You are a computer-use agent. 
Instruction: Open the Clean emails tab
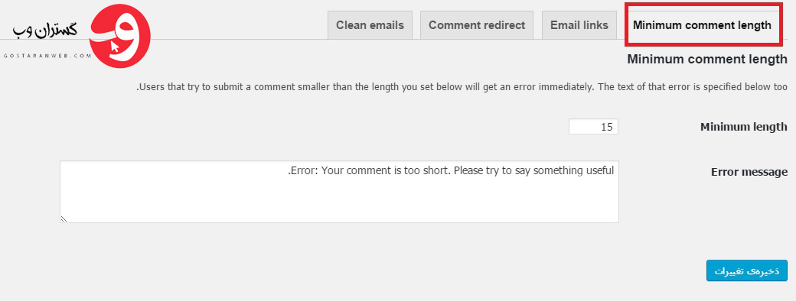[x=370, y=25]
